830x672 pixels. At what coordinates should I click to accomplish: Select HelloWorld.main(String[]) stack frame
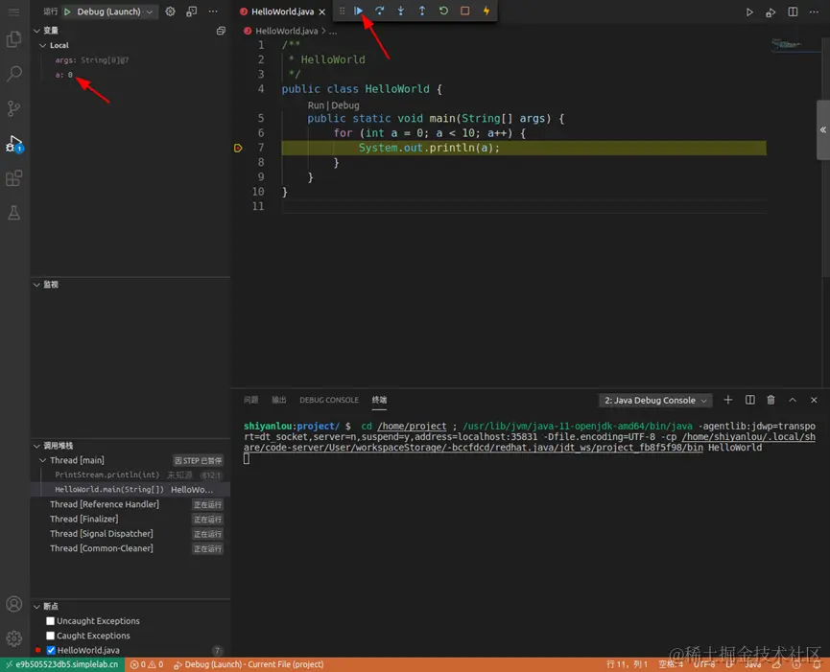[x=109, y=490]
